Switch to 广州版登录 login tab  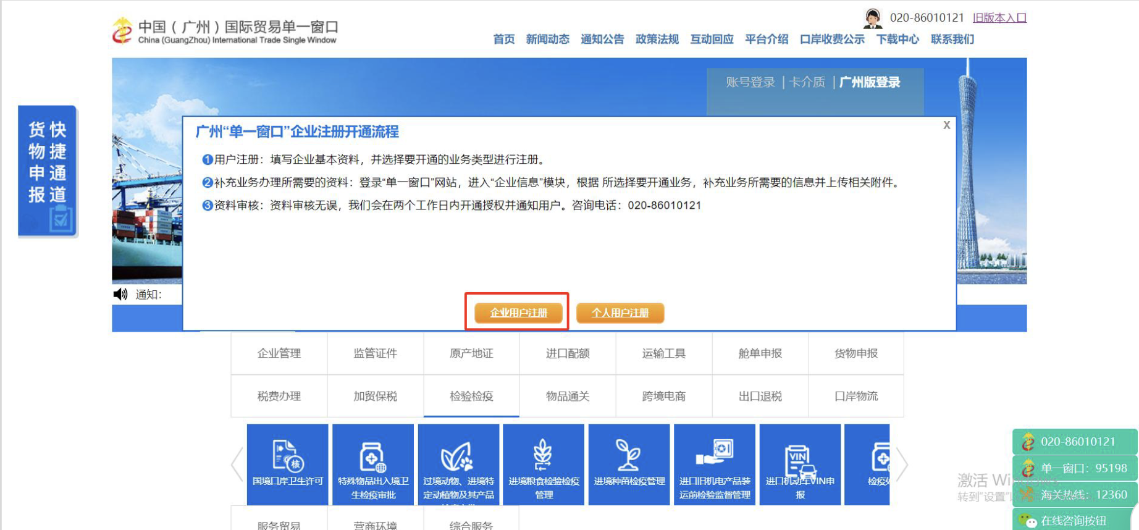click(x=870, y=82)
